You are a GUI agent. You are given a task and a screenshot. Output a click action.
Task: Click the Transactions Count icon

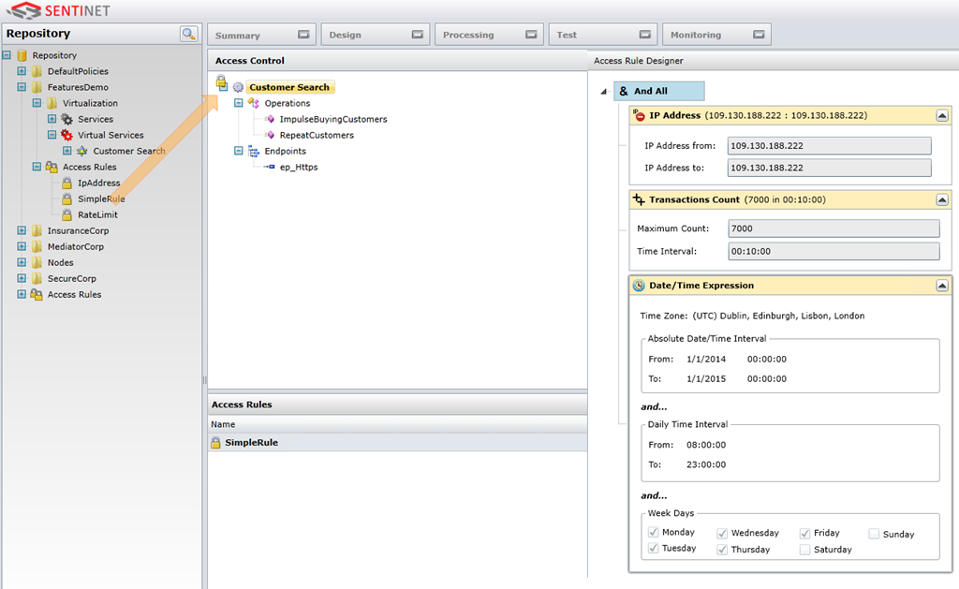(x=639, y=199)
